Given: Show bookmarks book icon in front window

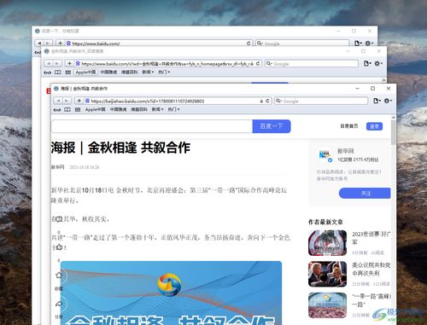Looking at the screenshot, I should [67, 109].
